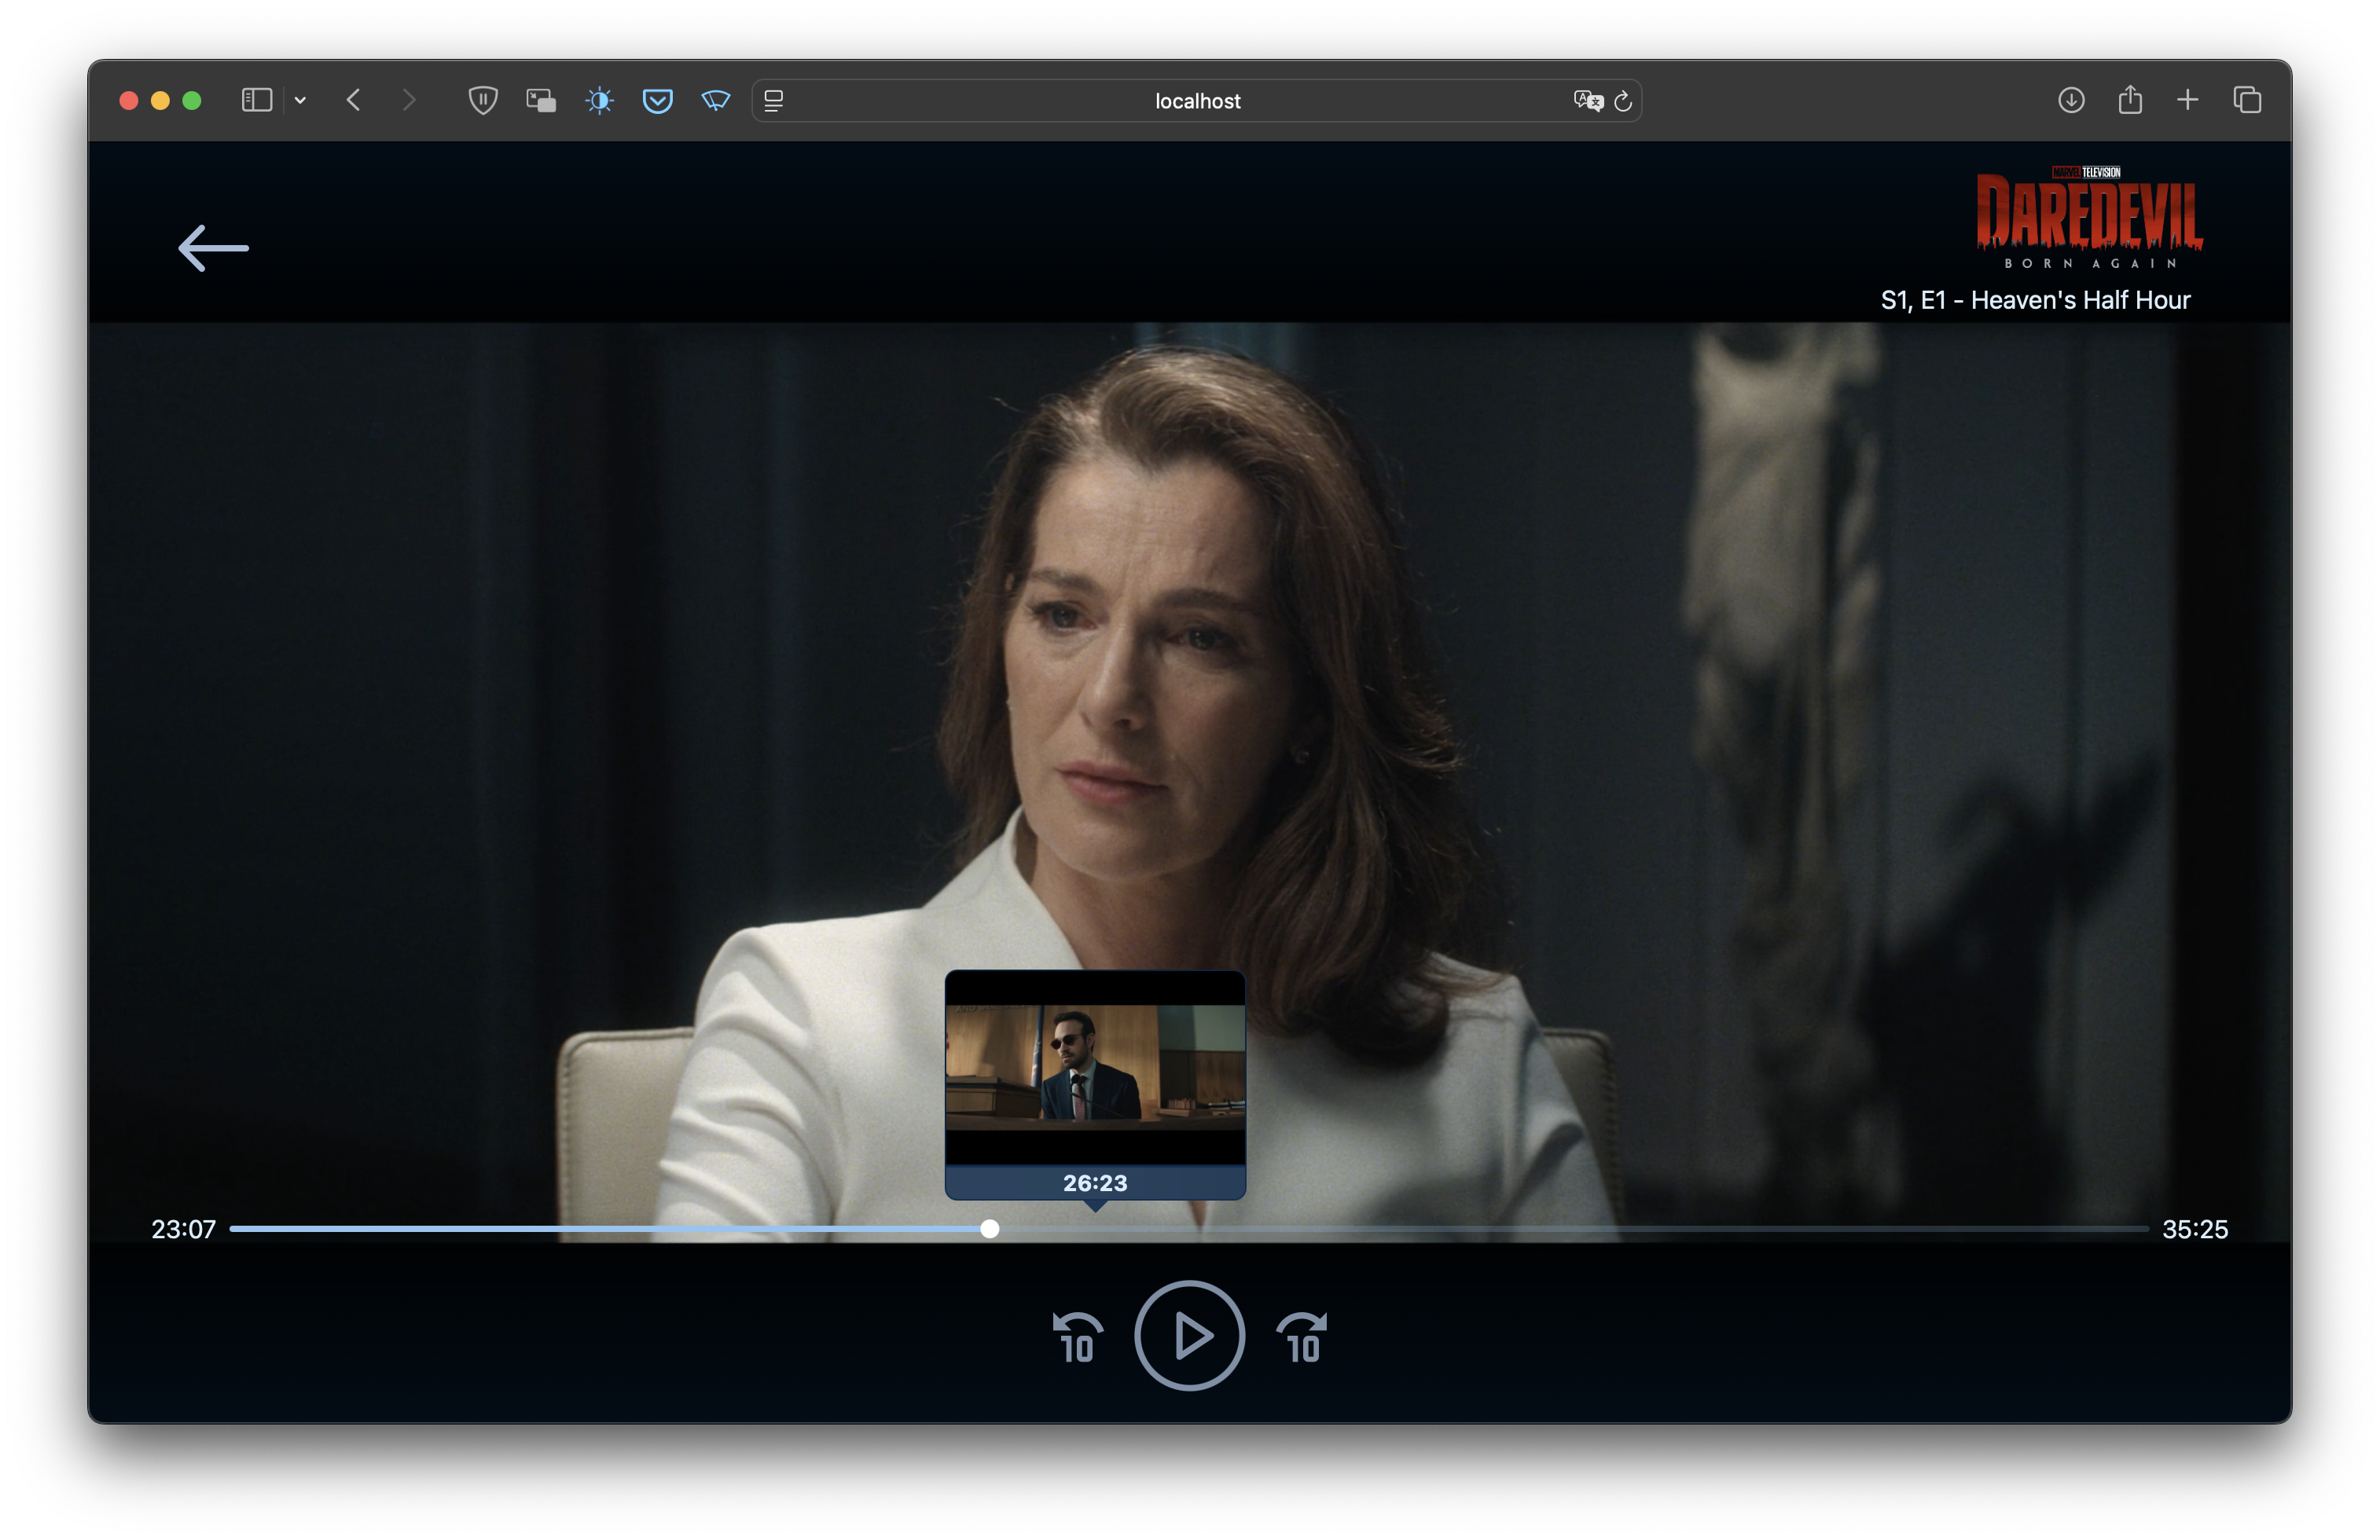This screenshot has height=1540, width=2380.
Task: Navigate back in Safari history
Action: tap(353, 100)
